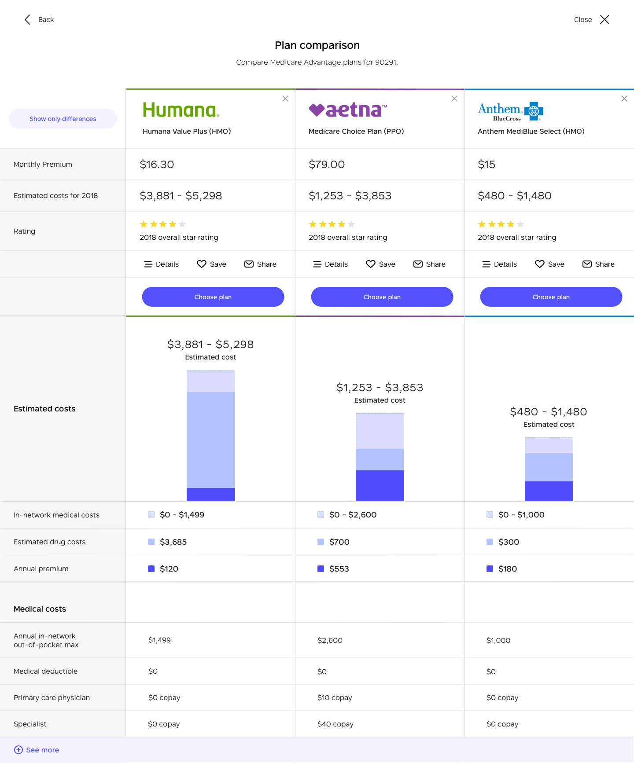Click the Anthem star rating
634x763 pixels.
coord(501,224)
